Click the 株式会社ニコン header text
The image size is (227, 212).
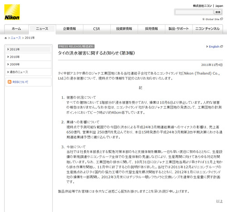point(202,6)
